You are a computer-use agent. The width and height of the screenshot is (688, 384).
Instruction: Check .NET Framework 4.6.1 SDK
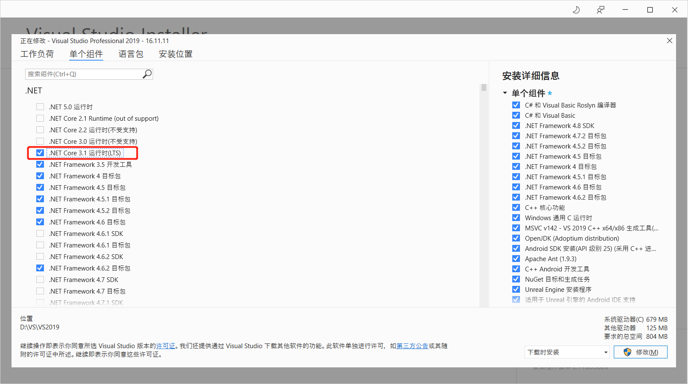40,233
